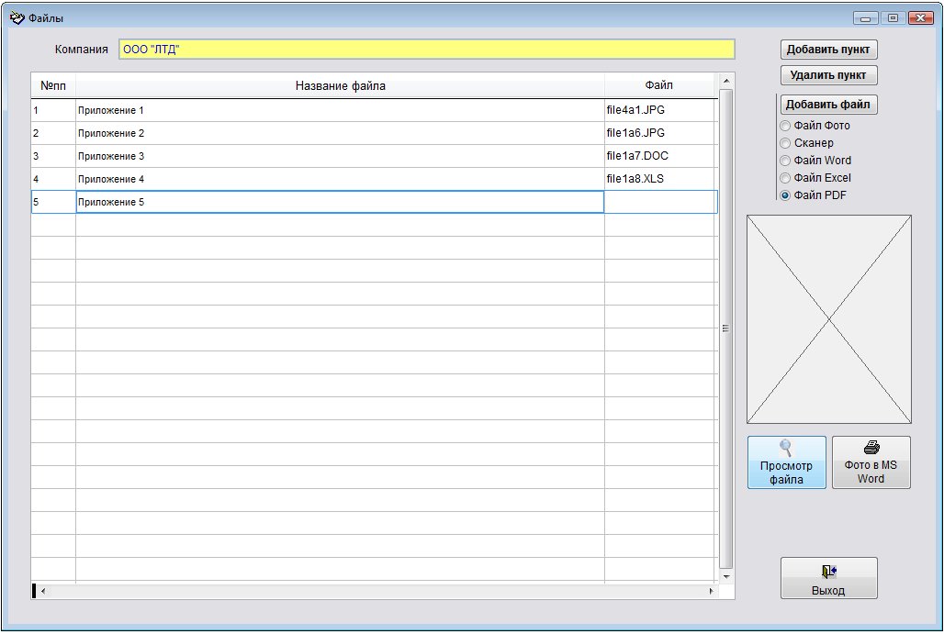Viewport: 944px width, 634px height.
Task: Select the Приложение 4 cell
Action: tap(340, 179)
